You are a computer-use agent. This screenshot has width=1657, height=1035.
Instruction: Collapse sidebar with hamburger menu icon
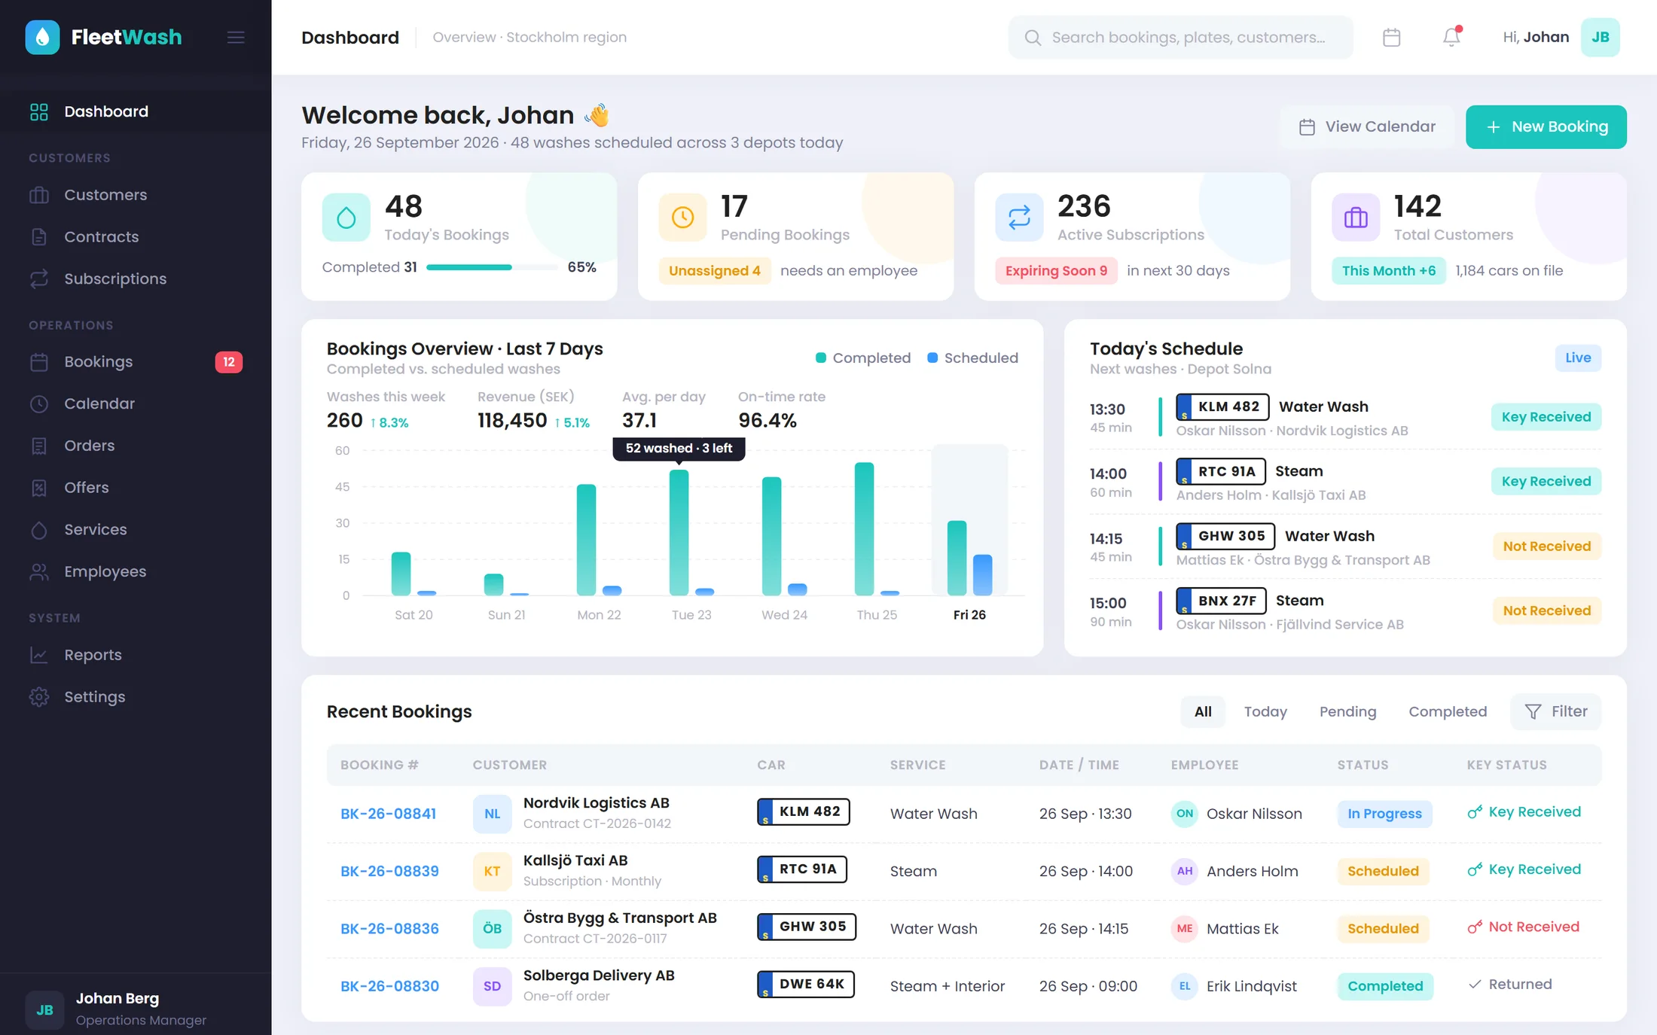(x=236, y=37)
